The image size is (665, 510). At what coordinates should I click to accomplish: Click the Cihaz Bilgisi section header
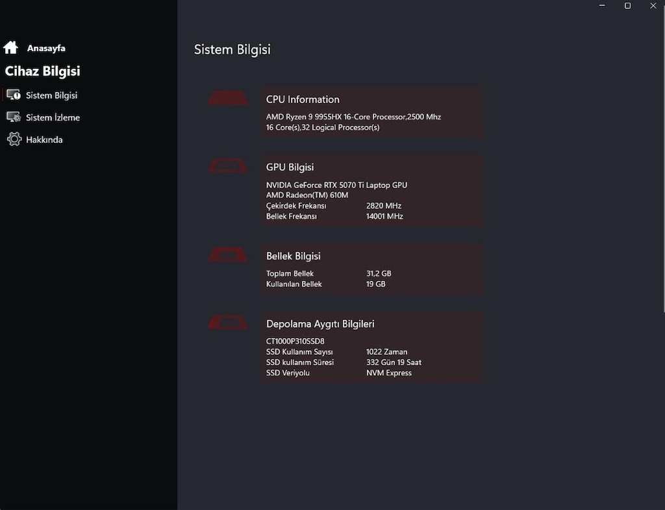(42, 71)
